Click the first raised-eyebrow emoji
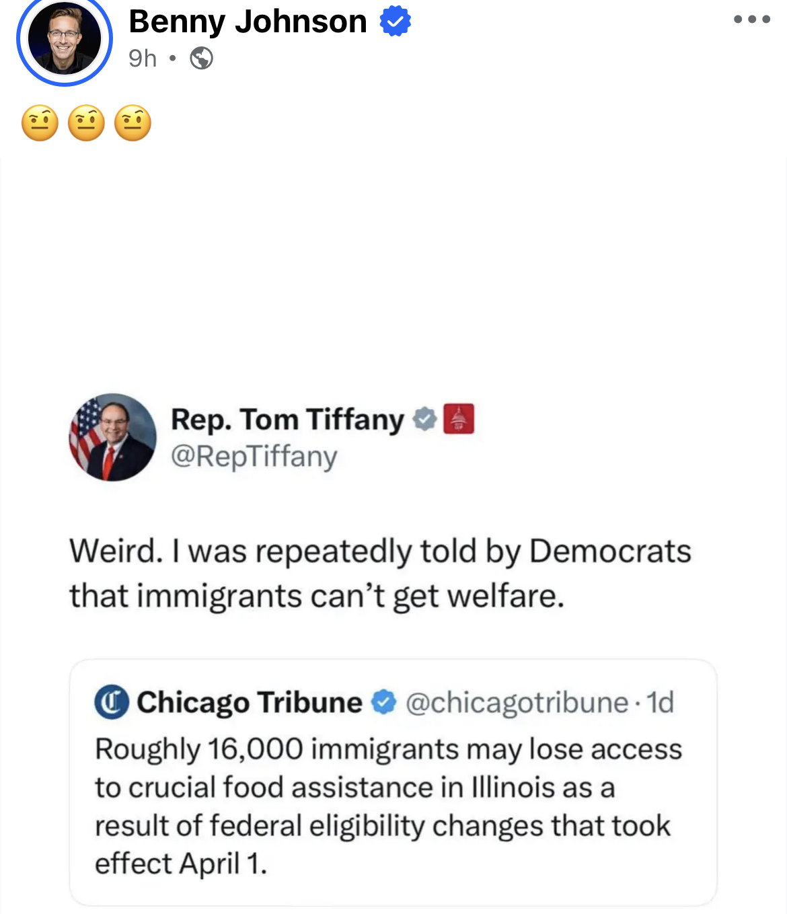 tap(40, 123)
